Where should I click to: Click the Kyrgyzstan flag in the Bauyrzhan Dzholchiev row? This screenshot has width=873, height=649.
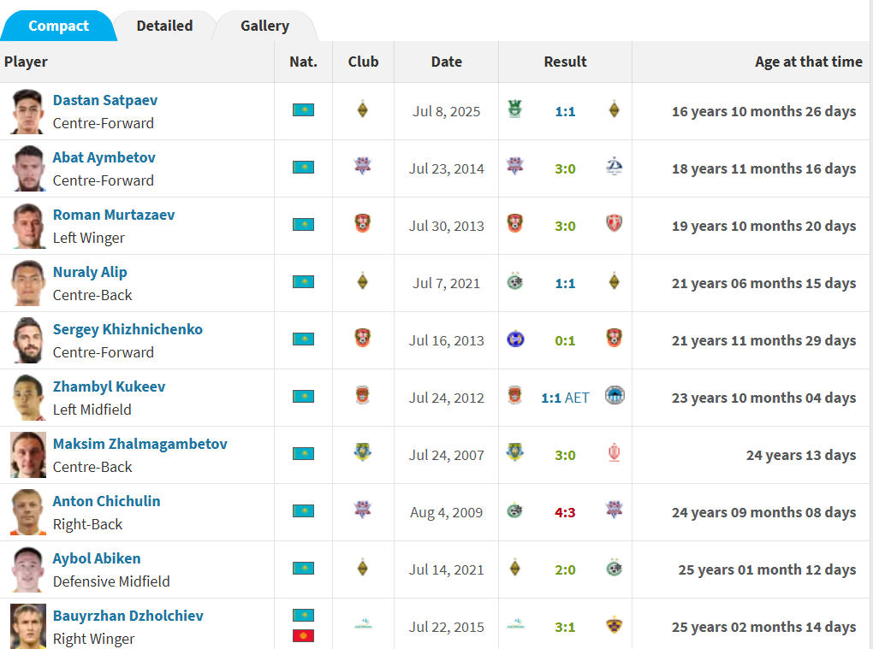pos(303,635)
